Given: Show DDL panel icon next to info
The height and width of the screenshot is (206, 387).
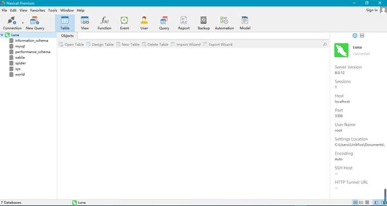Looking at the screenshot, I should tap(362, 36).
